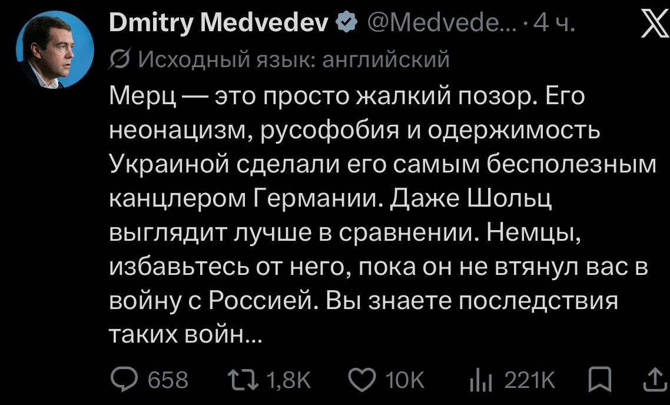Click the 10K likes count
670x405 pixels.
tap(404, 380)
